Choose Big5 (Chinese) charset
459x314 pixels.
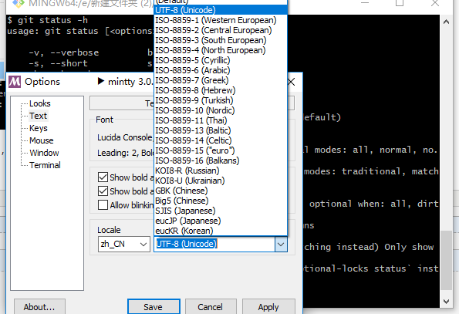[x=221, y=201]
